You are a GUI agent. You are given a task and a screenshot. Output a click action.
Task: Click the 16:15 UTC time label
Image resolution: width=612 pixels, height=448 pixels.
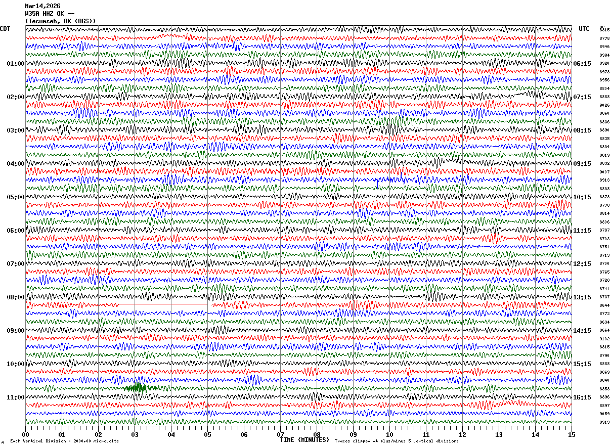[582, 397]
